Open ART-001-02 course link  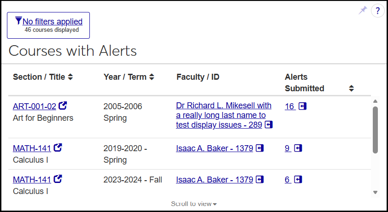pos(35,106)
